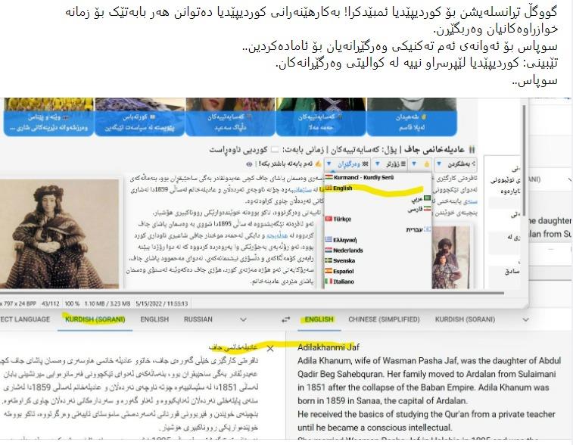Switch source language to Russian

tap(198, 319)
